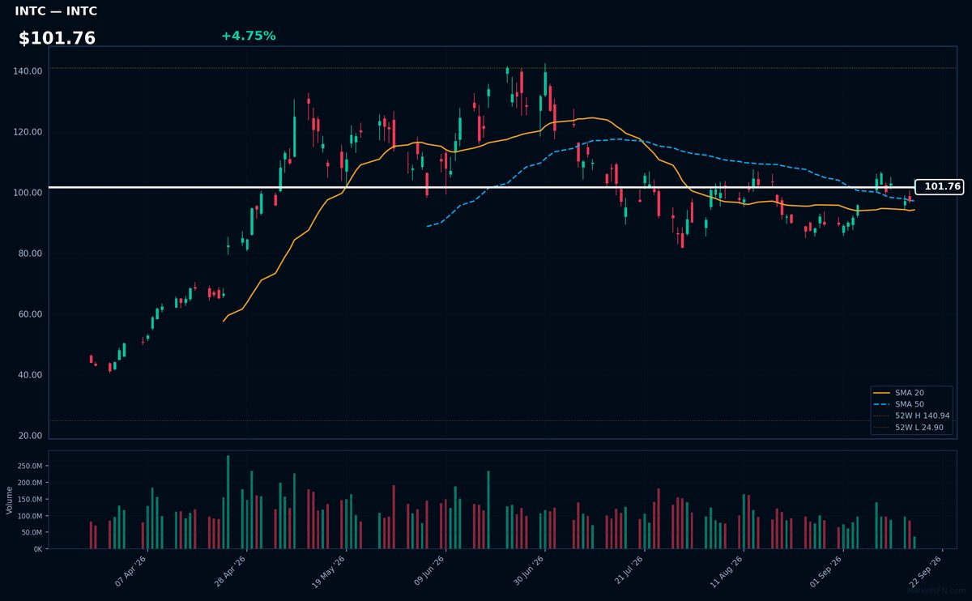
Task: Click the 28 Apr '26 date label
Action: (231, 571)
